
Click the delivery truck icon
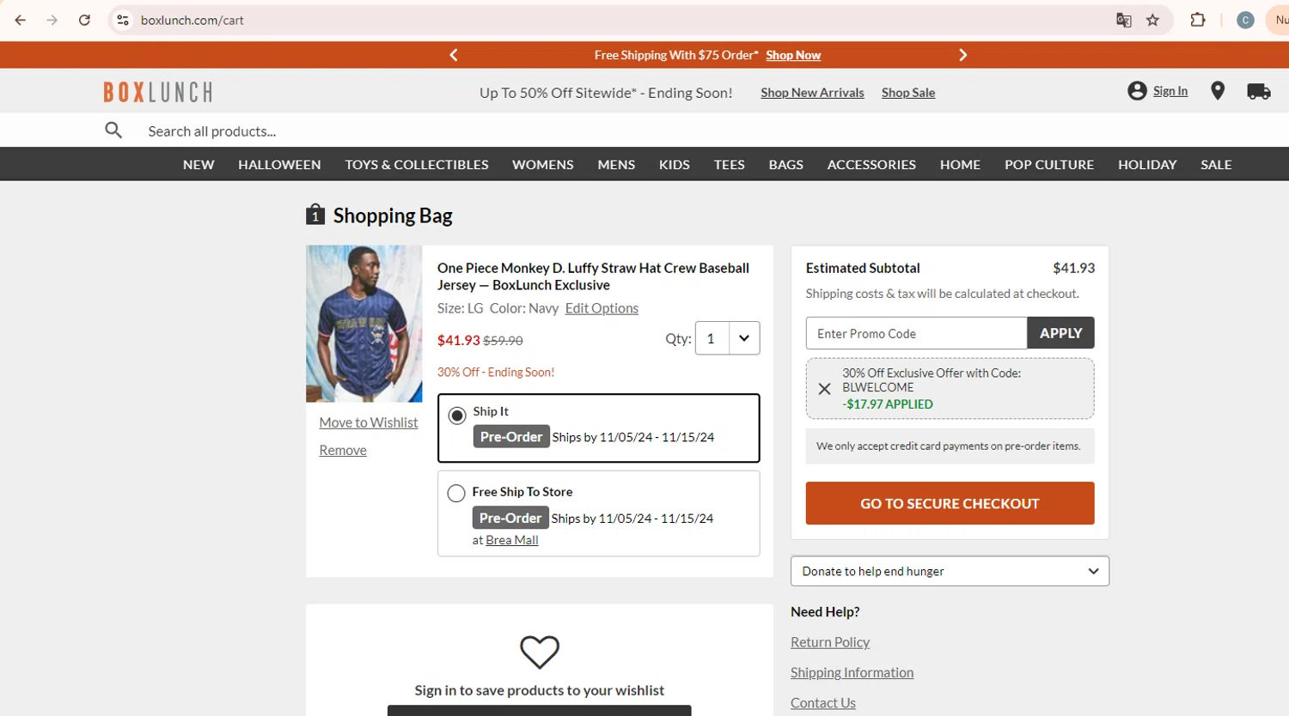1258,92
